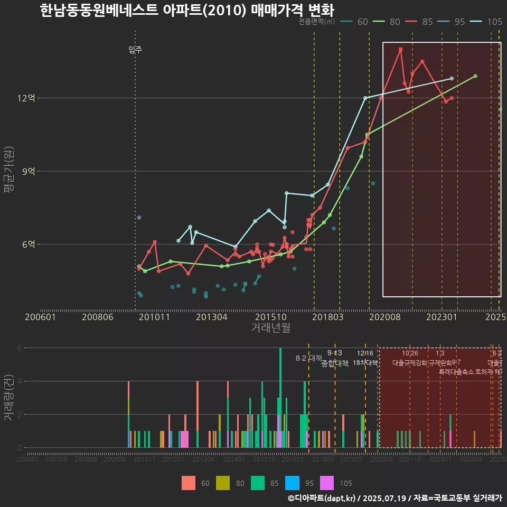Click the 2 tick on the volume axis

(x=20, y=415)
